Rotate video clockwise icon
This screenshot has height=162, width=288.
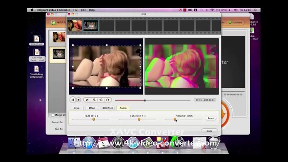point(108,100)
